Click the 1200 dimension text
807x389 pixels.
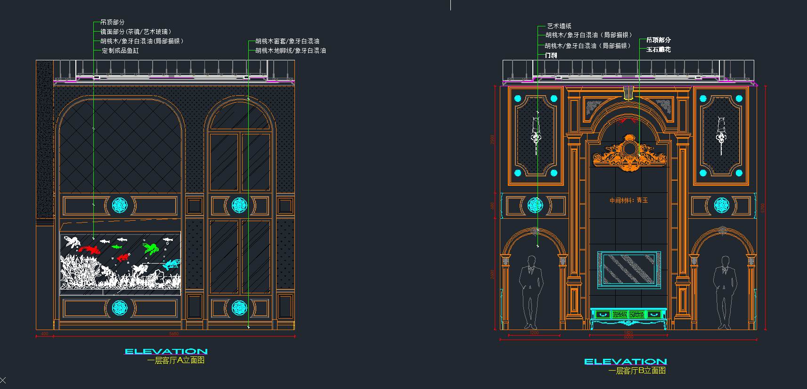[534, 333]
